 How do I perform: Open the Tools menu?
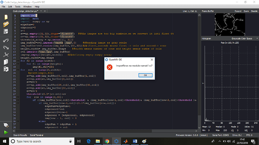[x=18, y=7]
